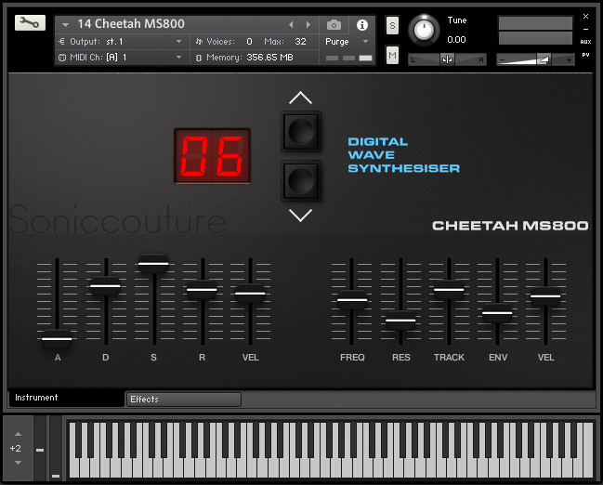603x485 pixels.
Task: Show instrument info with the i icon
Action: point(361,25)
